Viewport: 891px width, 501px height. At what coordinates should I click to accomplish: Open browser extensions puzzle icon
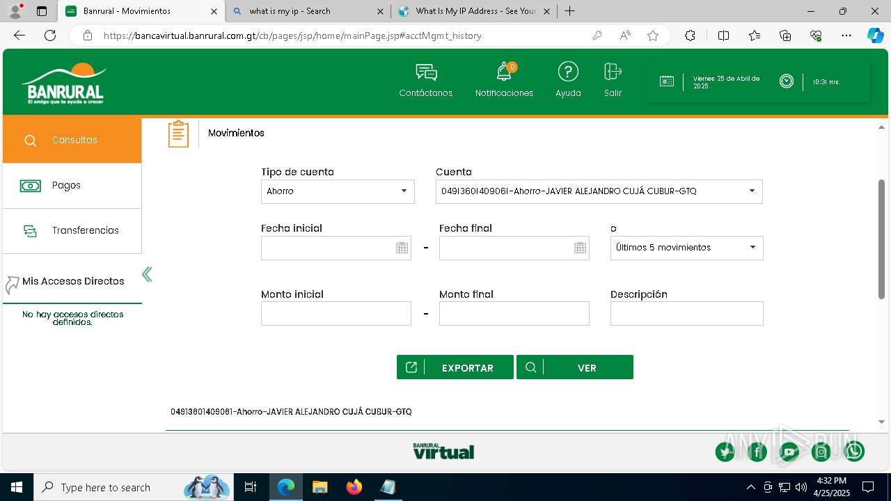click(690, 35)
